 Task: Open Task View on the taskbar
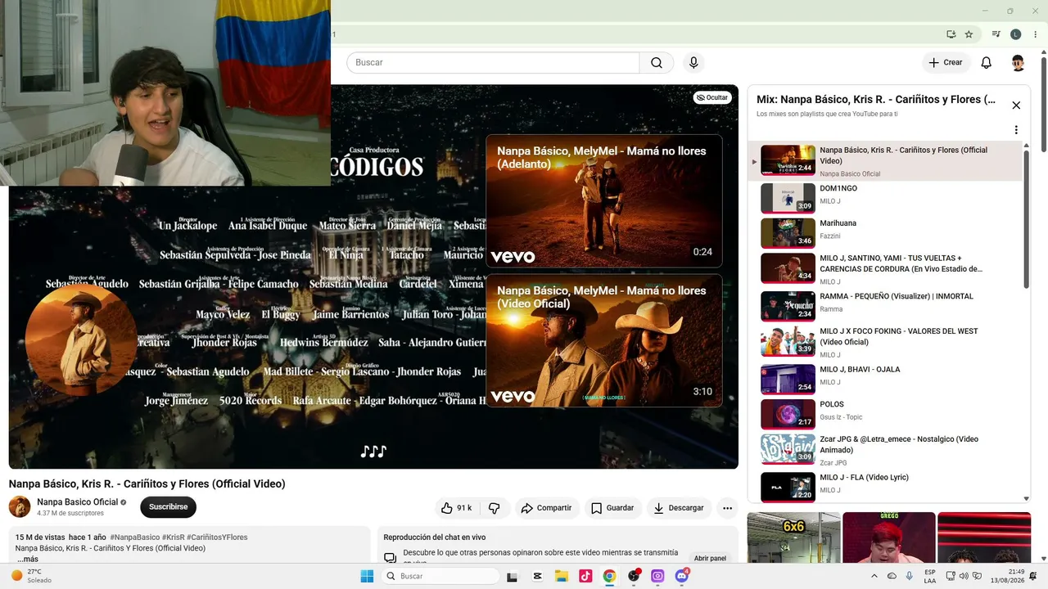[513, 576]
